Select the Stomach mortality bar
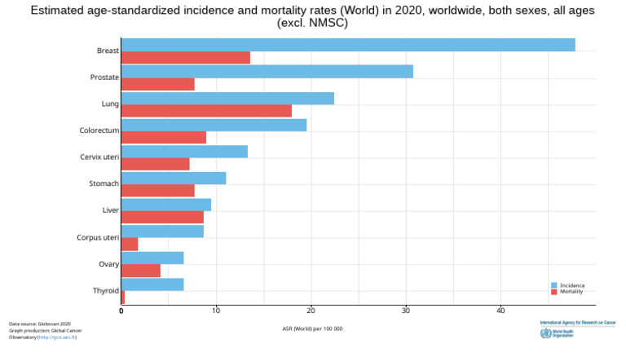 [x=157, y=191]
